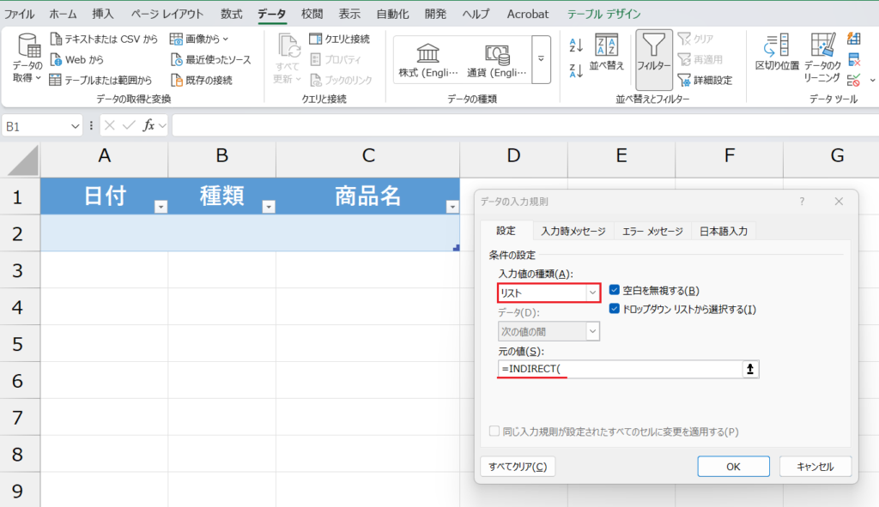Toggle 空白を無視する checkbox

pyautogui.click(x=614, y=291)
